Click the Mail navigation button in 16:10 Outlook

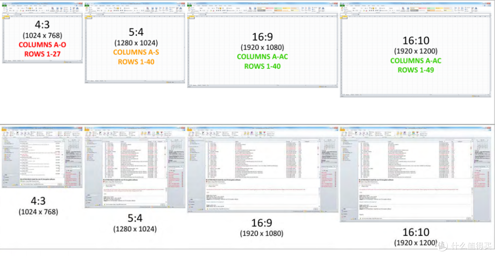click(x=349, y=209)
